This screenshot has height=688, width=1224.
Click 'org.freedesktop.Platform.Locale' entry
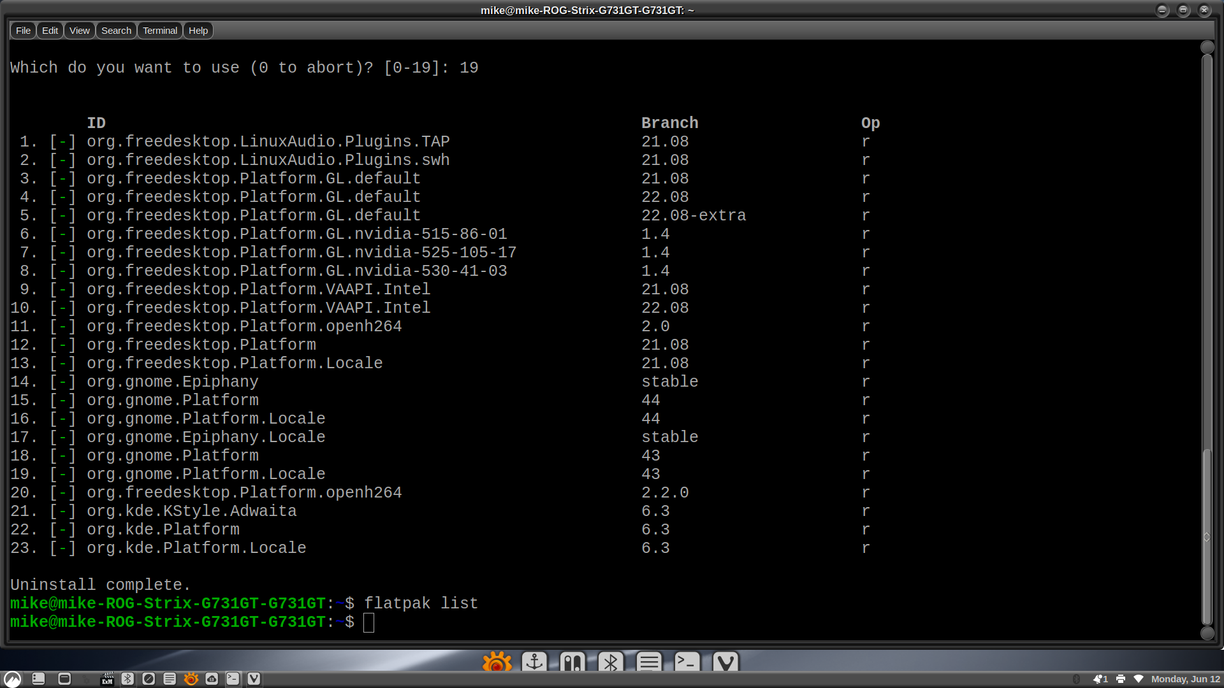point(235,363)
